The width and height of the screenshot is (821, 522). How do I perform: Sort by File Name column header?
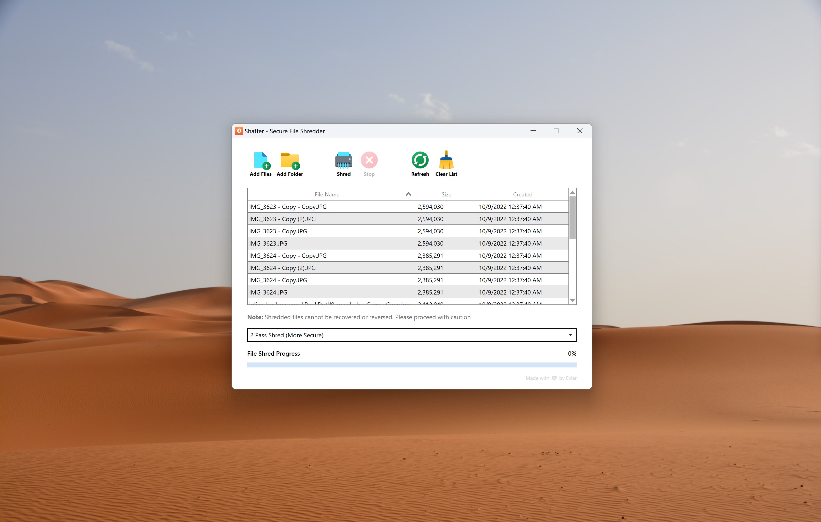coord(327,194)
